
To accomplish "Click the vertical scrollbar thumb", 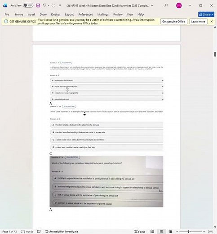I will (215, 54).
